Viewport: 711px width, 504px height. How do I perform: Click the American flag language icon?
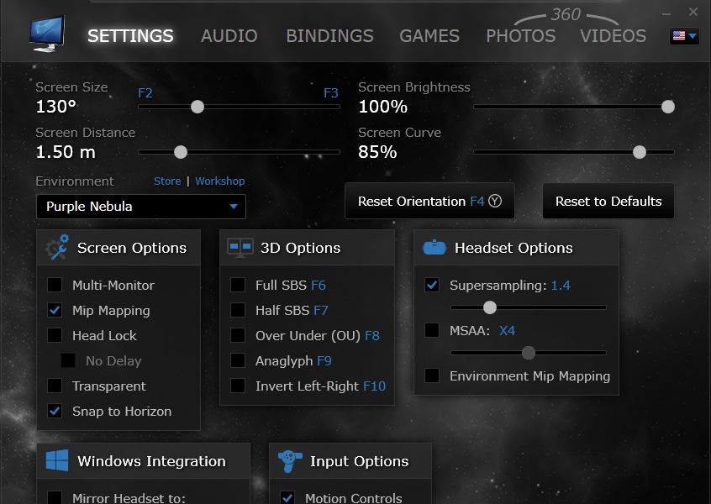click(x=678, y=36)
